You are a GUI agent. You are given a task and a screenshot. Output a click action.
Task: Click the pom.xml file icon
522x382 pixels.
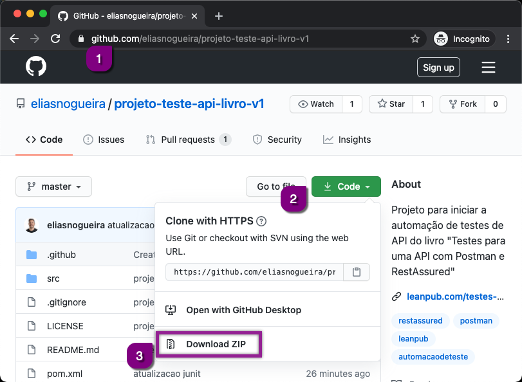coord(32,374)
